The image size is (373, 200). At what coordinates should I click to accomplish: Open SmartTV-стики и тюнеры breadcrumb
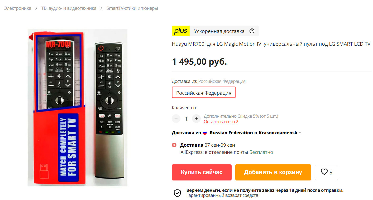click(132, 8)
